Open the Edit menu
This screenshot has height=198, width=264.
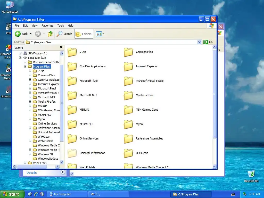tap(25, 26)
